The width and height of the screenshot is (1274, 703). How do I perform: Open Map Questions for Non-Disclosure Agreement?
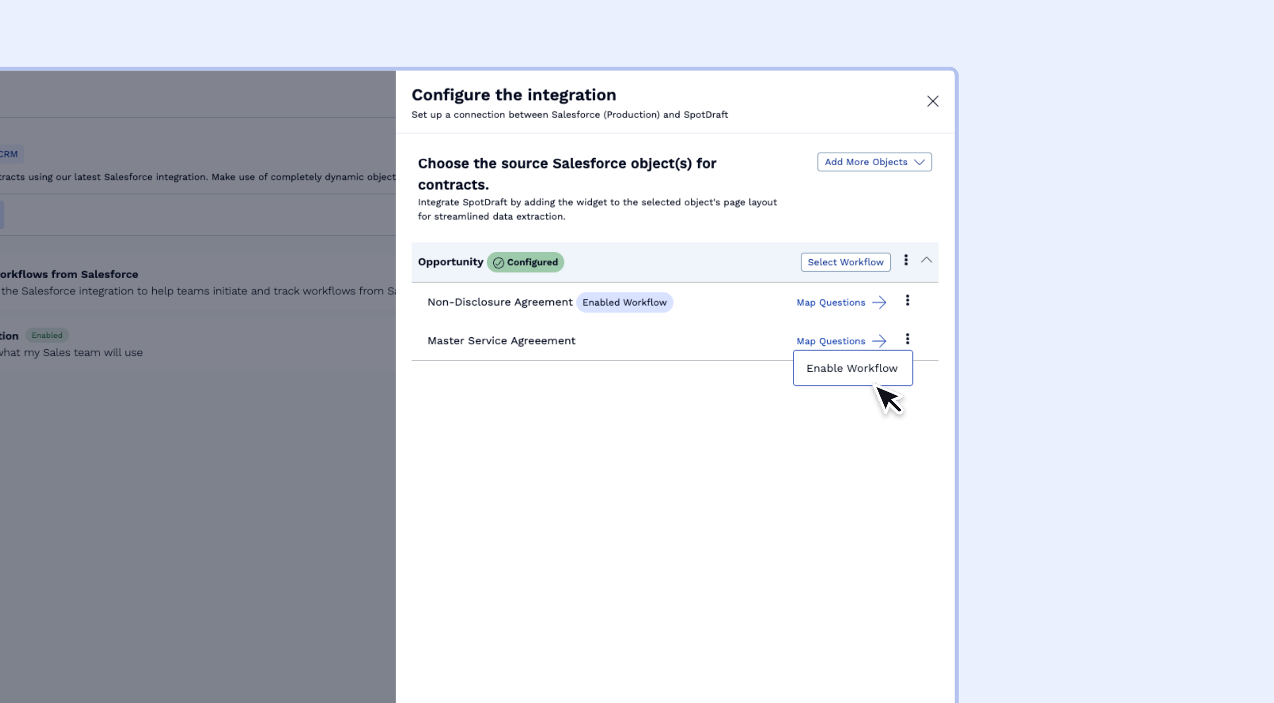pos(830,302)
